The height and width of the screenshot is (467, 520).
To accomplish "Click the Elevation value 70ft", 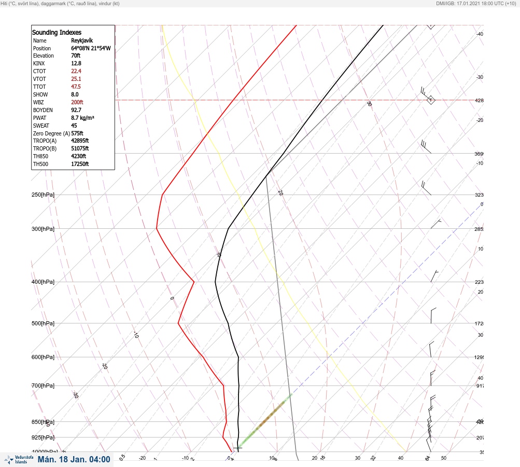I will pyautogui.click(x=76, y=56).
